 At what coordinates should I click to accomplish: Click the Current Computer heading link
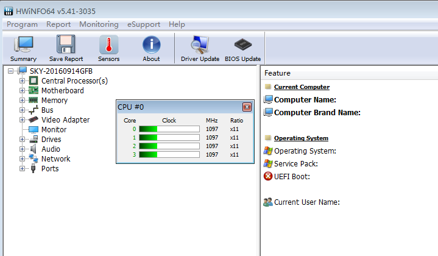(302, 87)
